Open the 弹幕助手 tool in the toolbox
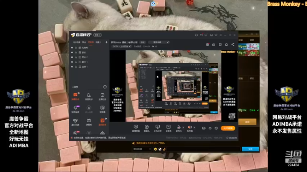307x172 pixels. 75,97
